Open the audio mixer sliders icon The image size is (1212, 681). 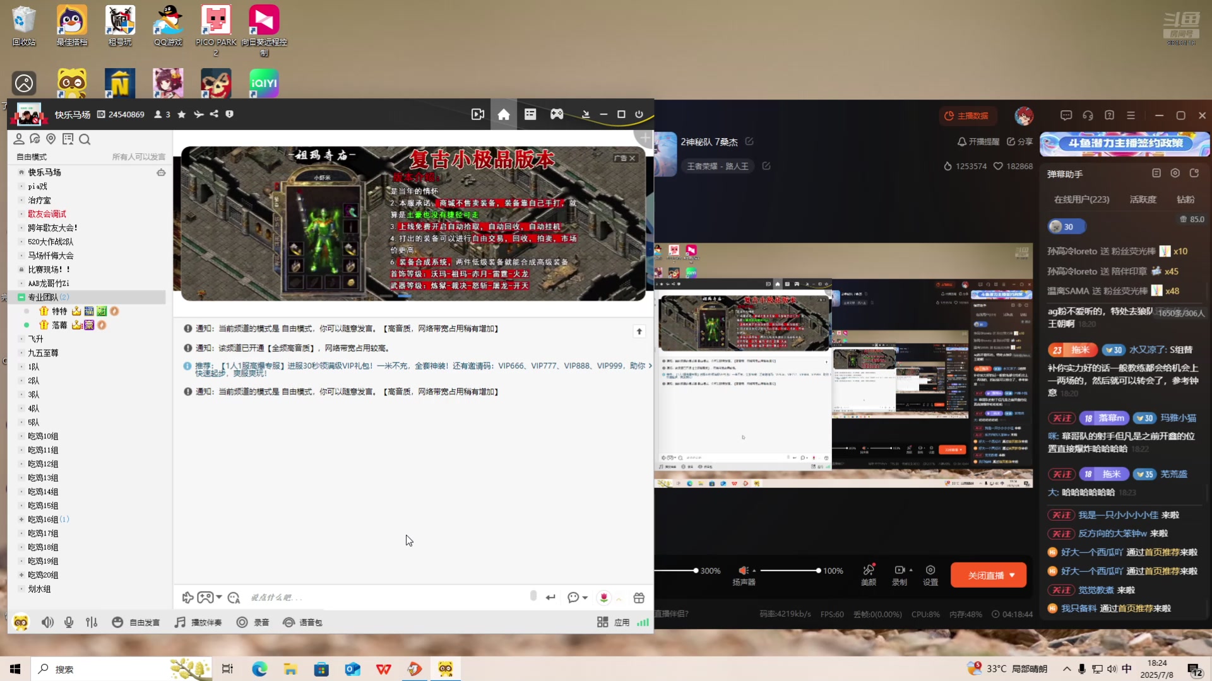pyautogui.click(x=92, y=622)
